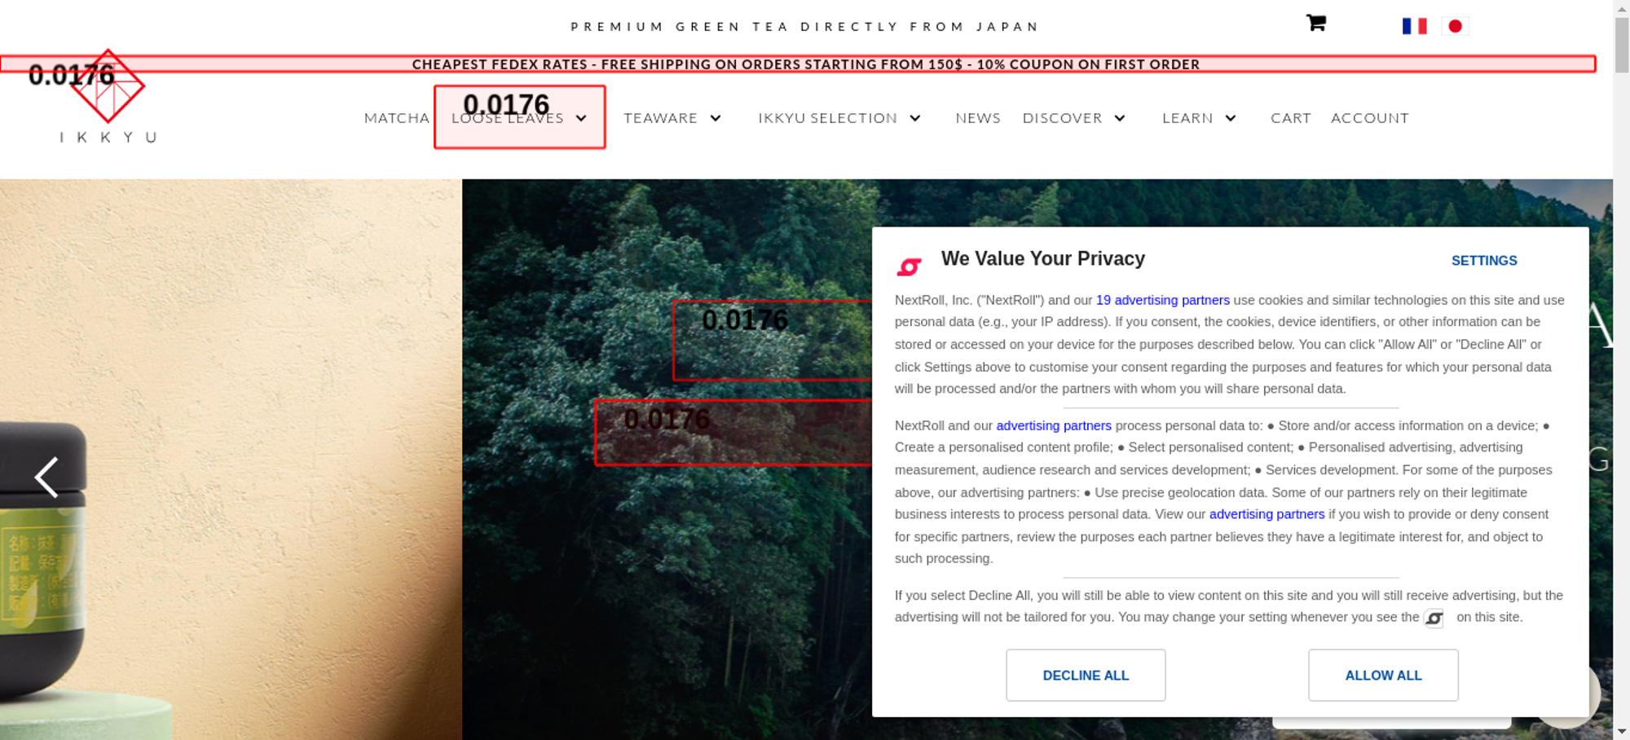The width and height of the screenshot is (1630, 740).
Task: Click the page vertical scrollbar thumb
Action: click(x=1622, y=45)
